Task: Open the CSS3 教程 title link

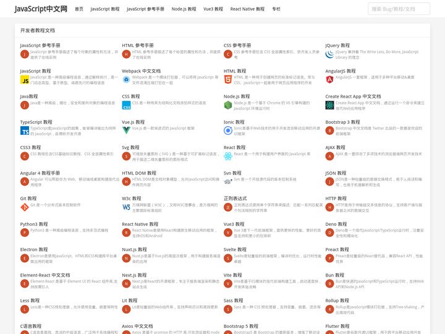Action: [x=30, y=147]
